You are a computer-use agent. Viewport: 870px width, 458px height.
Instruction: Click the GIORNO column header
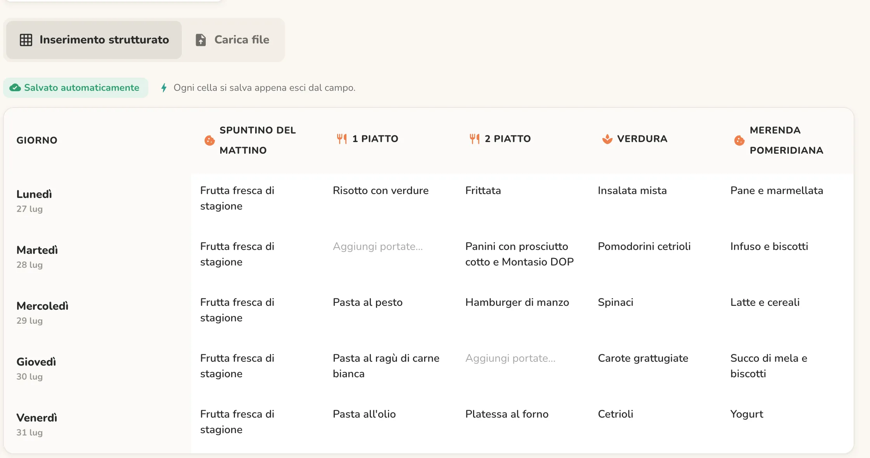(x=37, y=141)
